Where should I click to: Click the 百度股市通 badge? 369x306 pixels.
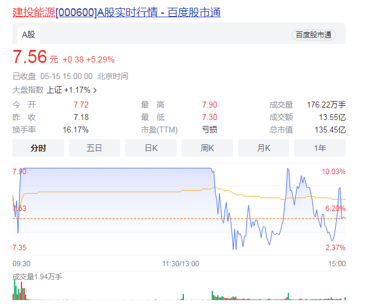[313, 35]
